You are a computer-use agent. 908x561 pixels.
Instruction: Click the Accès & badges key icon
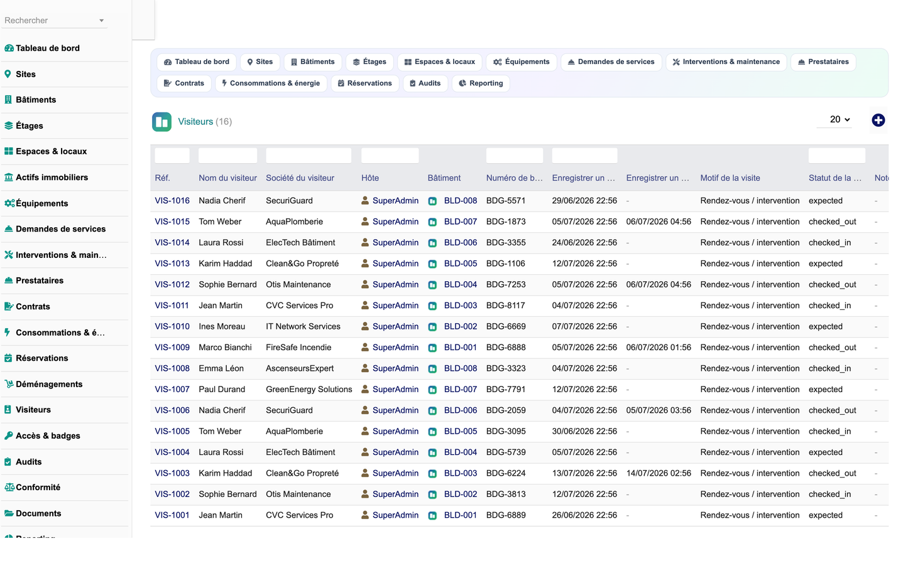[x=9, y=435]
